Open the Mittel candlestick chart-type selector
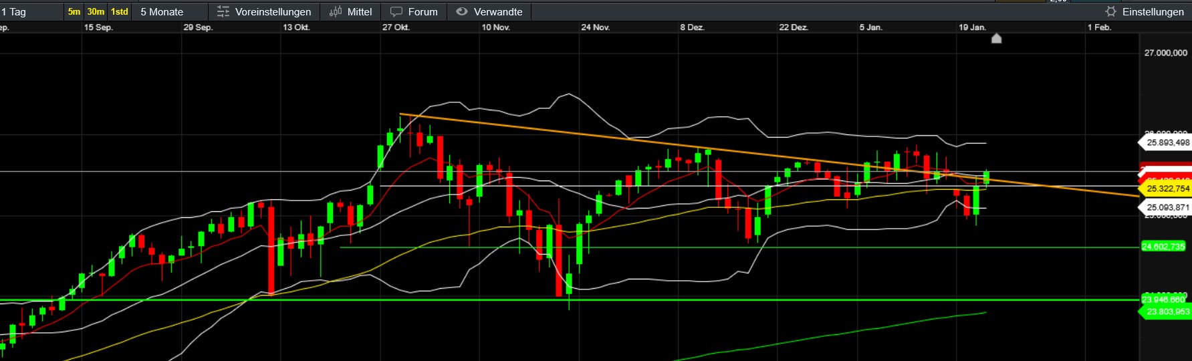 (350, 11)
